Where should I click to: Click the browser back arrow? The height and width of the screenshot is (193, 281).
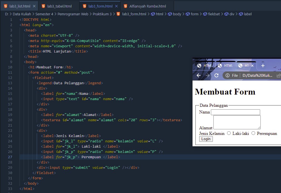pyautogui.click(x=199, y=75)
